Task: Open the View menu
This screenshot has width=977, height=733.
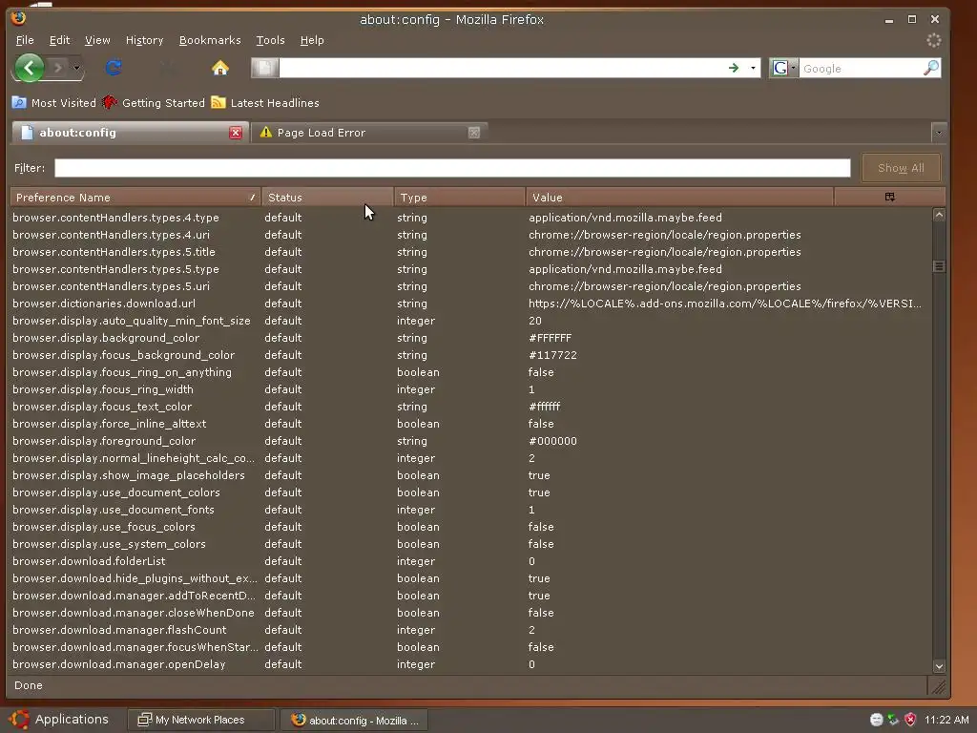Action: pos(97,40)
